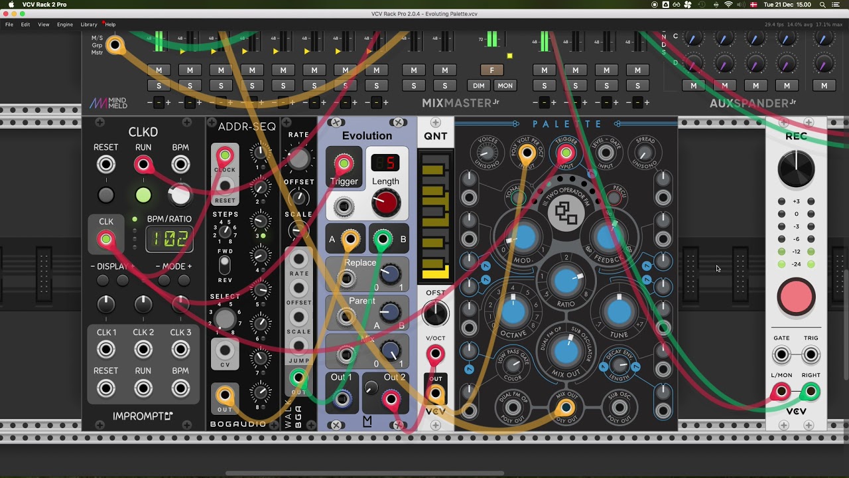
Task: Click CLKD Mode minus button
Action: pyautogui.click(x=164, y=281)
